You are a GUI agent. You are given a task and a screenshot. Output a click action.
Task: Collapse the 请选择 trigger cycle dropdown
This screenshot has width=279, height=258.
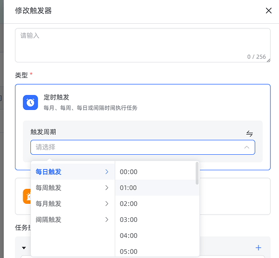pyautogui.click(x=143, y=148)
